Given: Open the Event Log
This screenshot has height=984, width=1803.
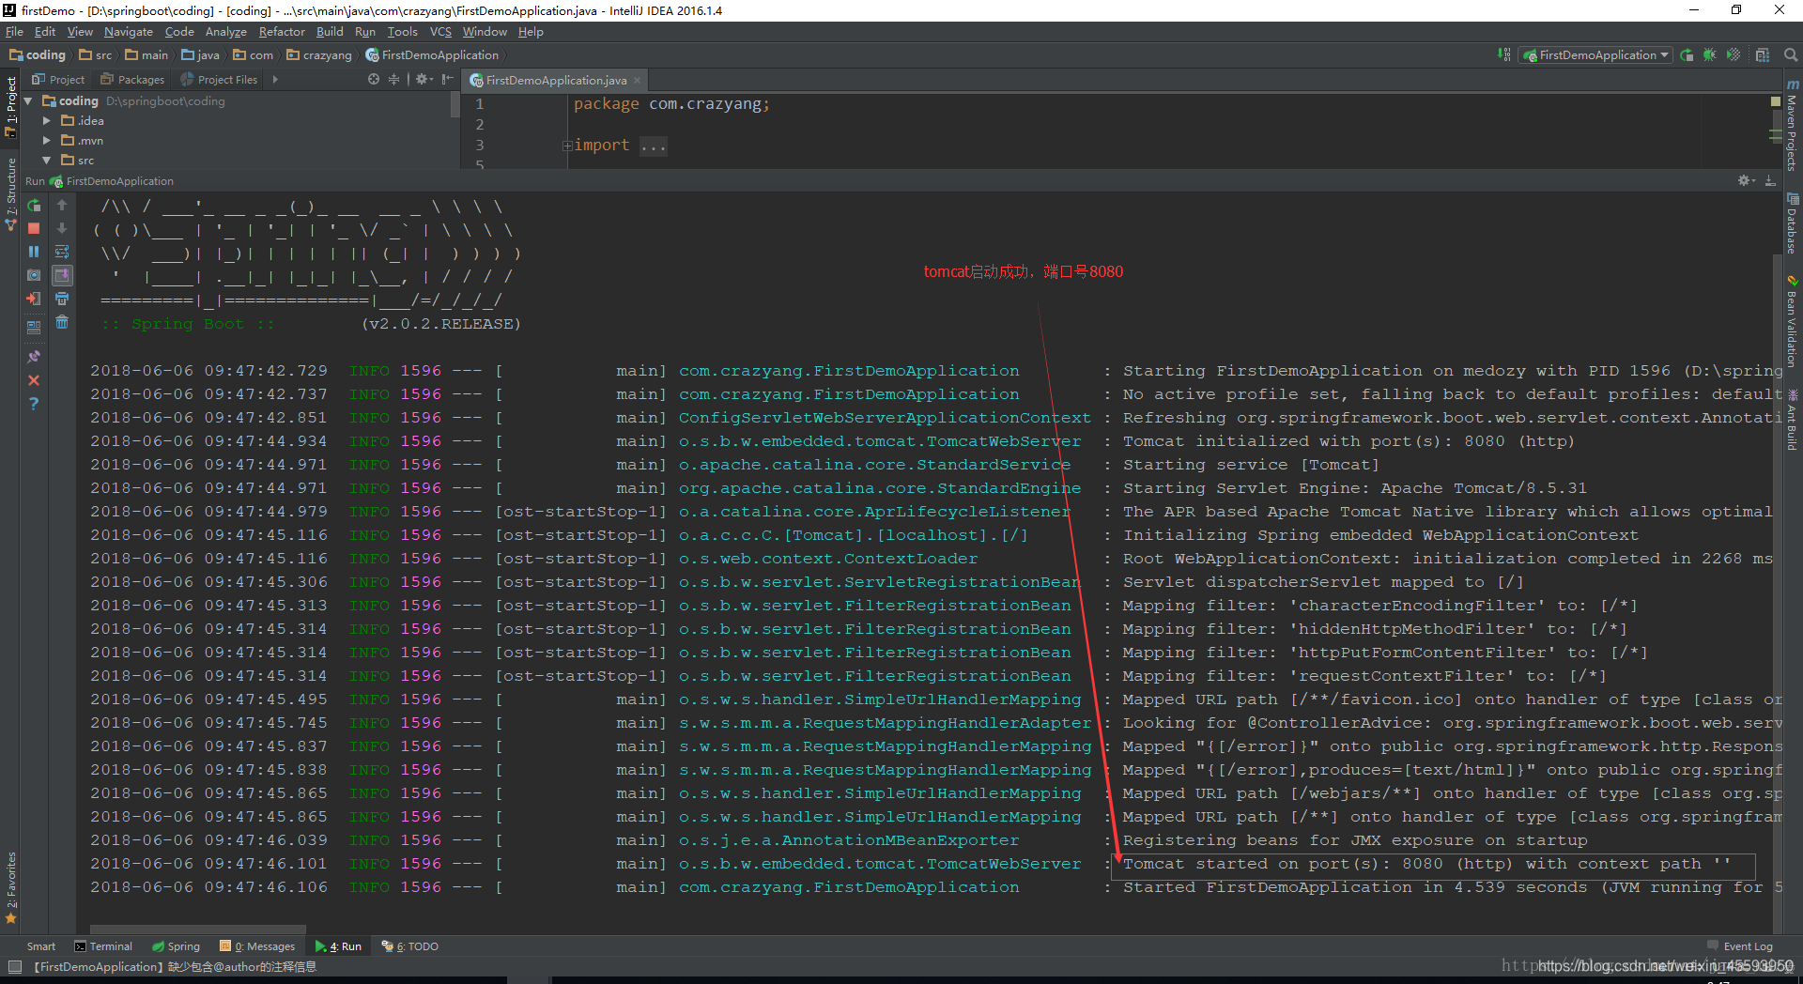Looking at the screenshot, I should pyautogui.click(x=1740, y=946).
